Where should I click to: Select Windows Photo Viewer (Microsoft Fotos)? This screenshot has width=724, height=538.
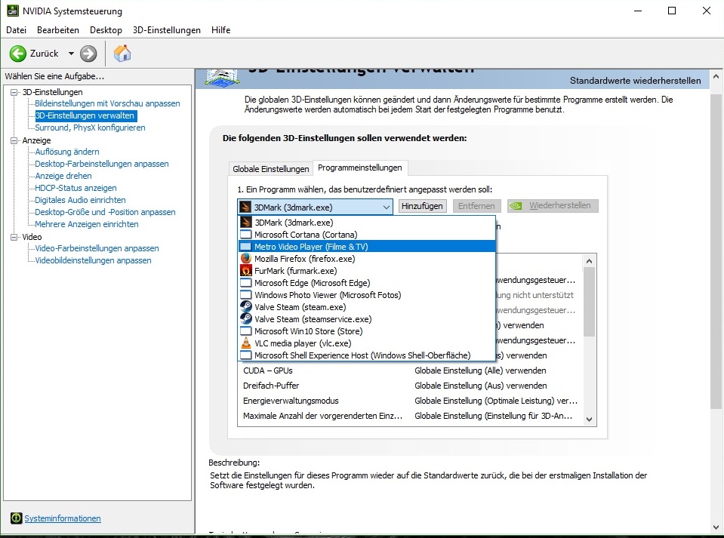[x=367, y=295]
